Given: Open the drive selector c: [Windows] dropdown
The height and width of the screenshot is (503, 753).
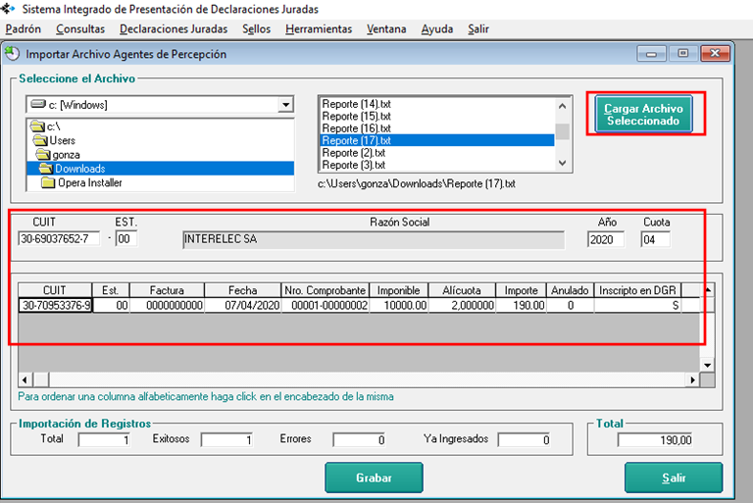Looking at the screenshot, I should pos(285,105).
